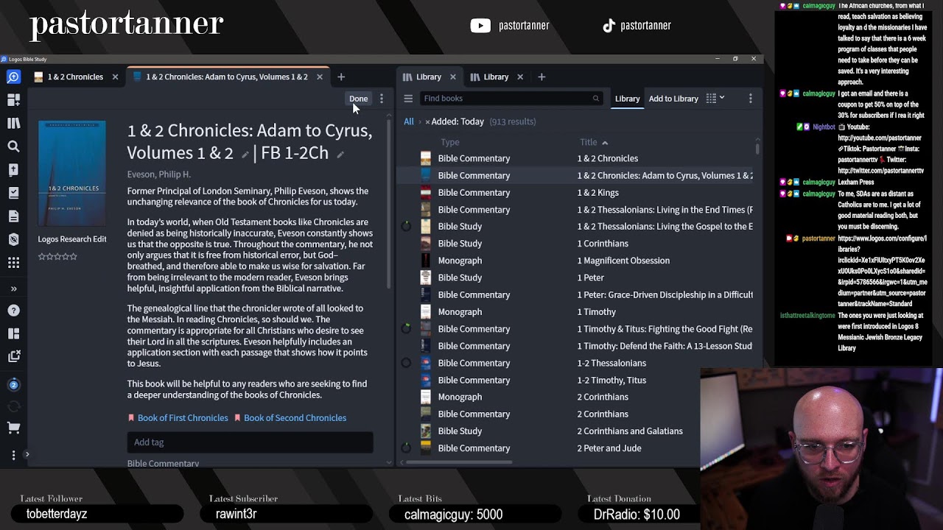Close the 'Adam to Cyrus, Volumes 1 & 2' tab
Viewport: 943px width, 530px height.
point(320,77)
